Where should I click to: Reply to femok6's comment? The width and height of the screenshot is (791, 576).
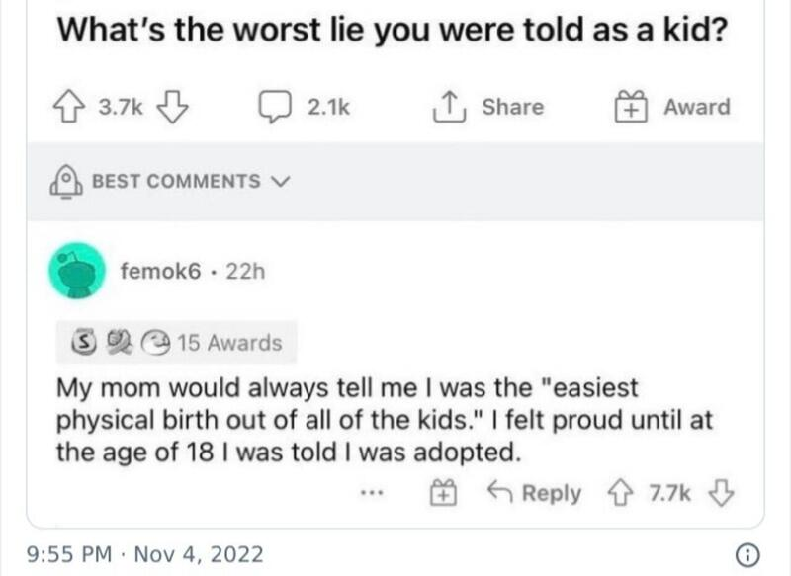[535, 493]
